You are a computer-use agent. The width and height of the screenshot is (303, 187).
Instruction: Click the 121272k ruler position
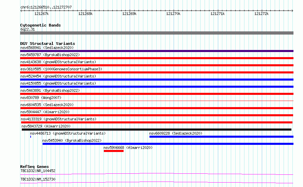click(261, 14)
